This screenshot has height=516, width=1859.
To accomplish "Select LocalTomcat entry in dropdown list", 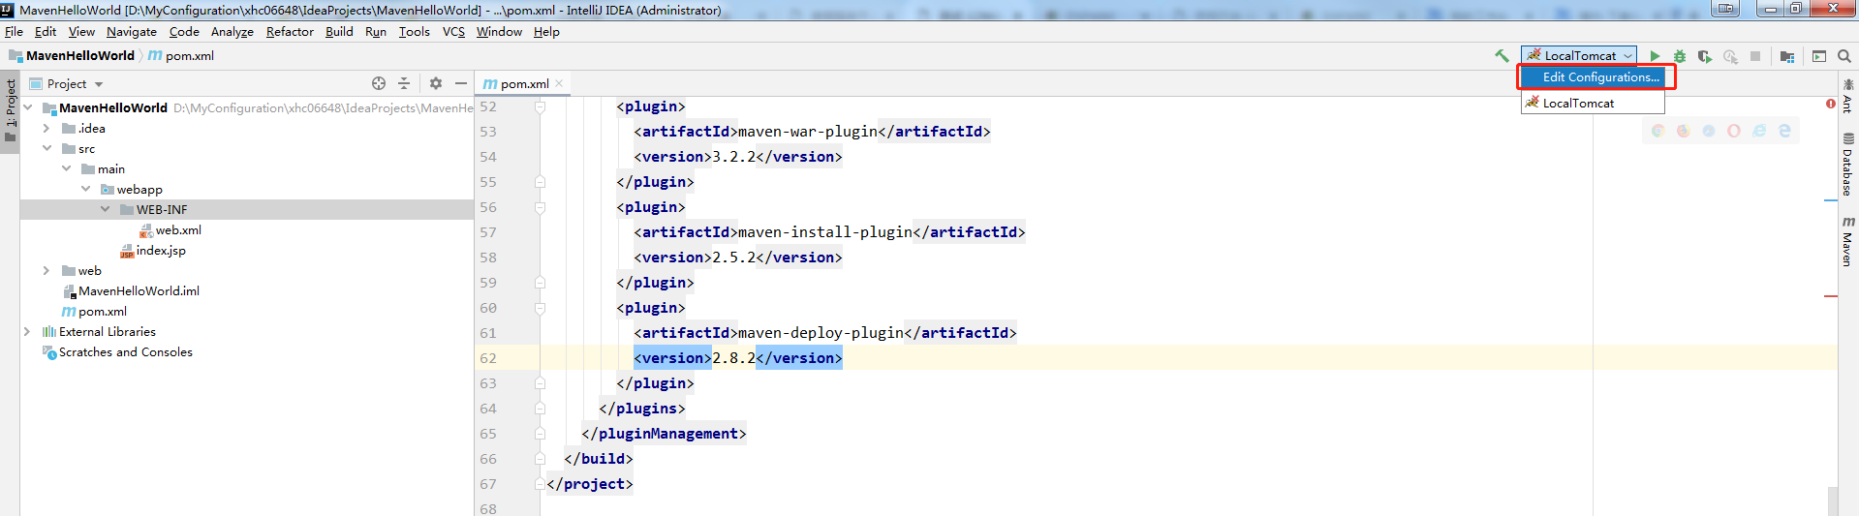I will pos(1593,103).
